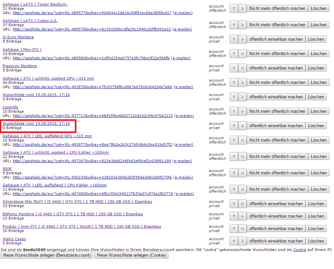Delete the WaKü Cases wishlist
334x269 pixels.
tap(316, 241)
